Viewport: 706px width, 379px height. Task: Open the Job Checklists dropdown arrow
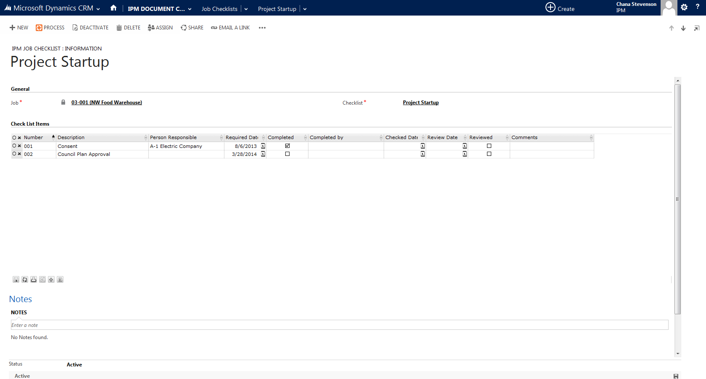point(246,9)
